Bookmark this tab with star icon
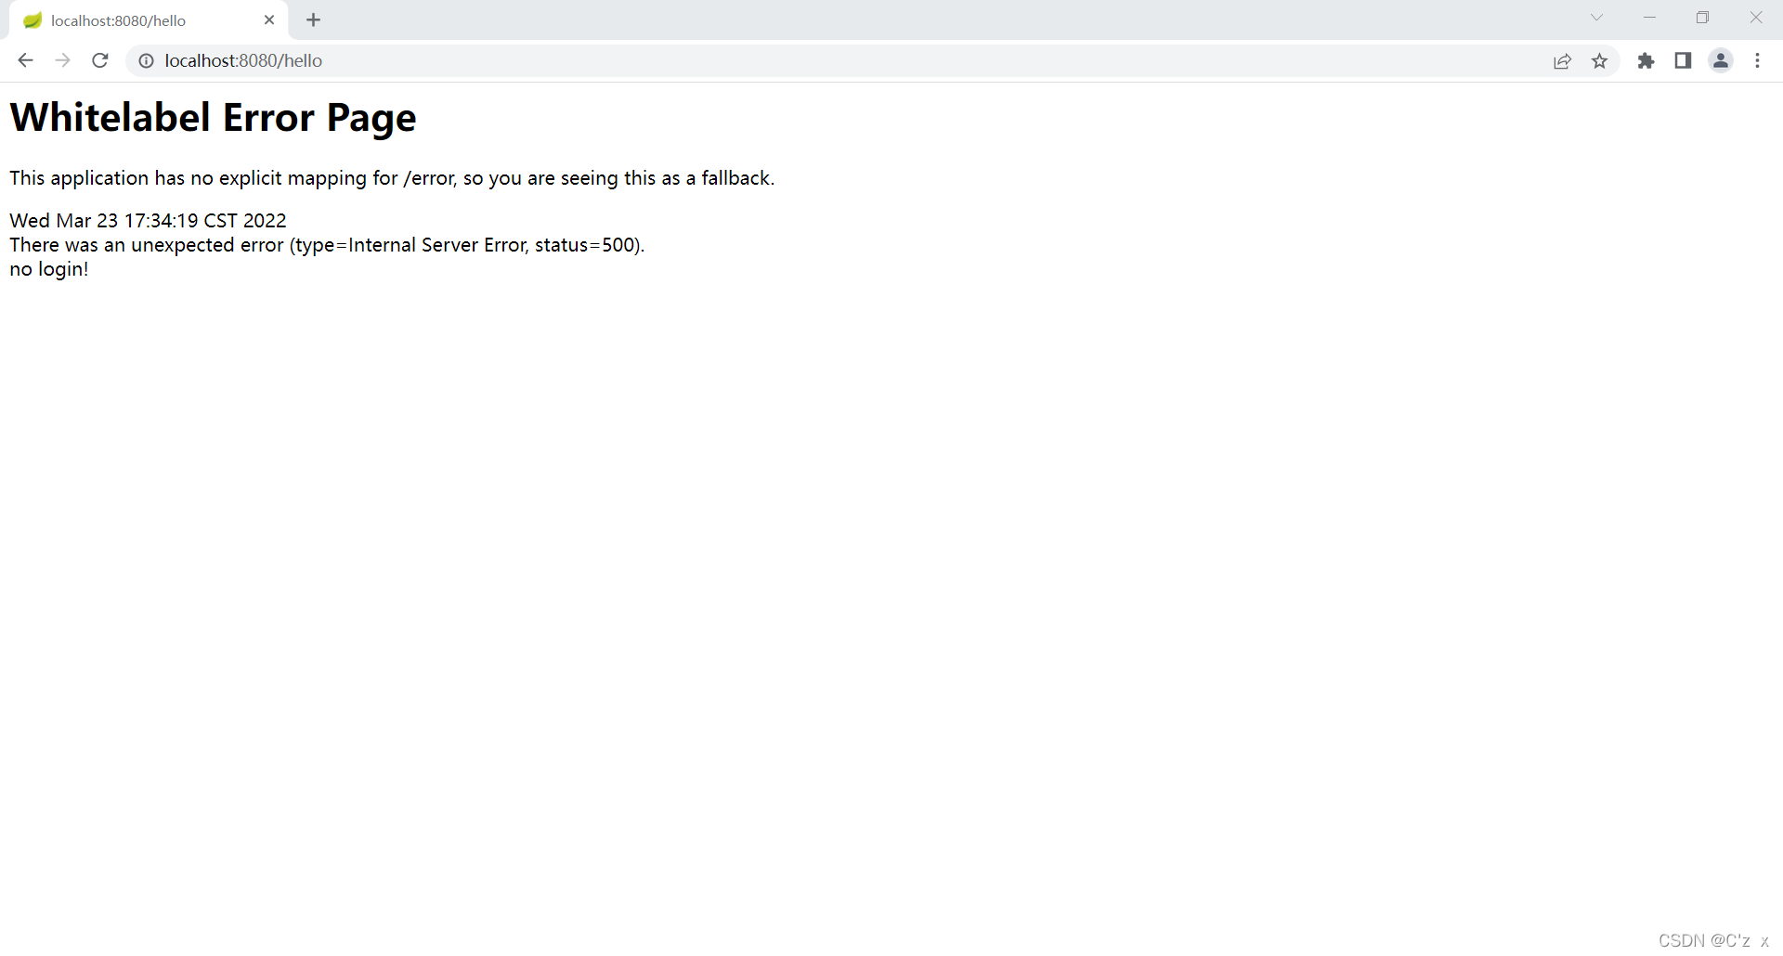Screen dimensions: 1783x956 coord(1599,60)
